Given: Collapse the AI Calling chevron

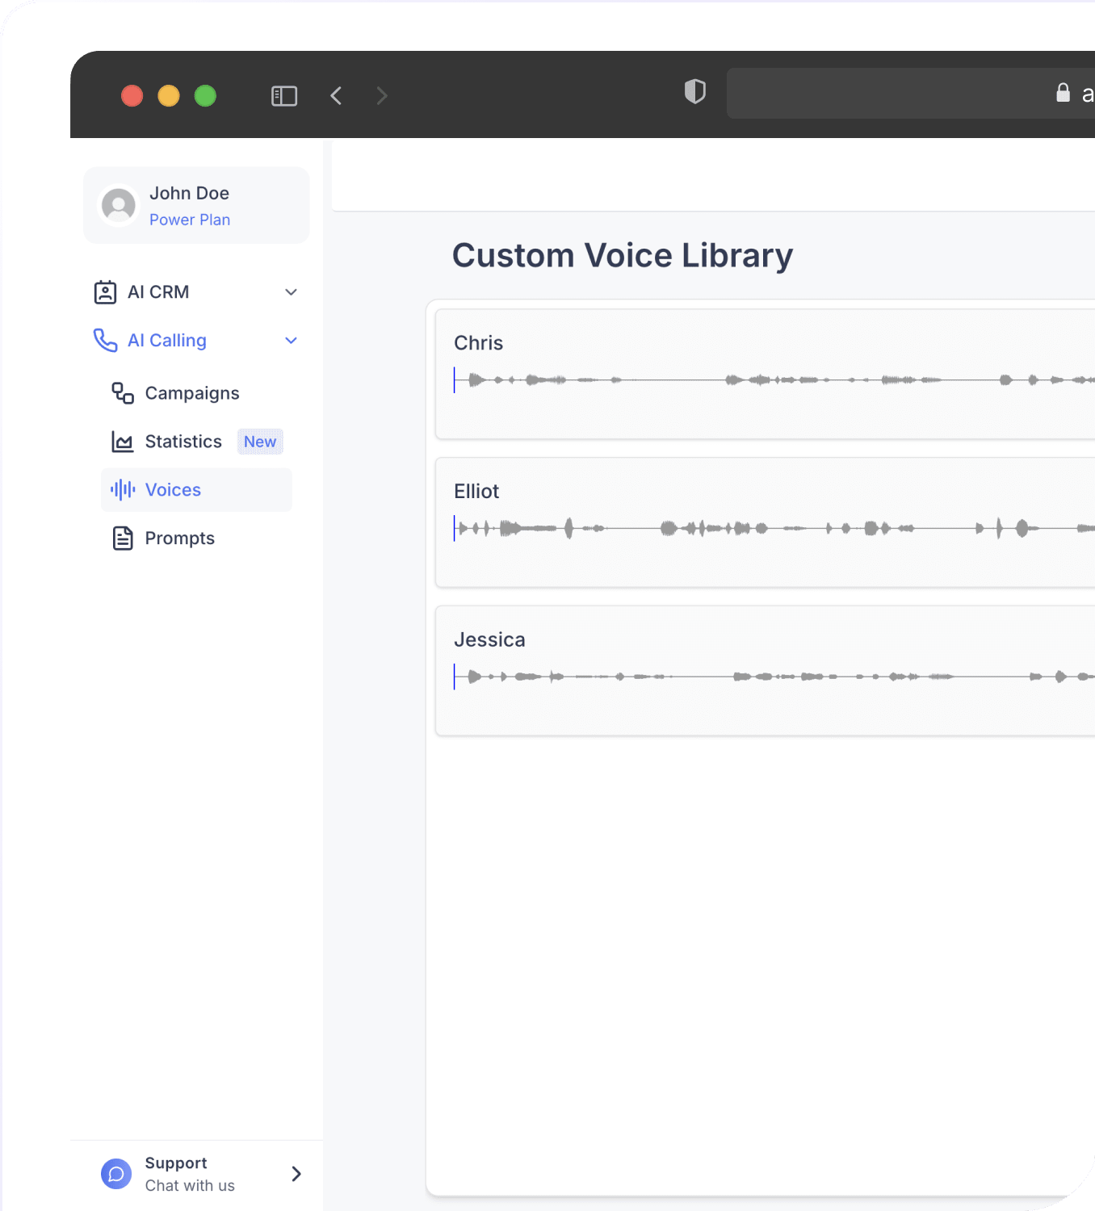Looking at the screenshot, I should point(292,341).
